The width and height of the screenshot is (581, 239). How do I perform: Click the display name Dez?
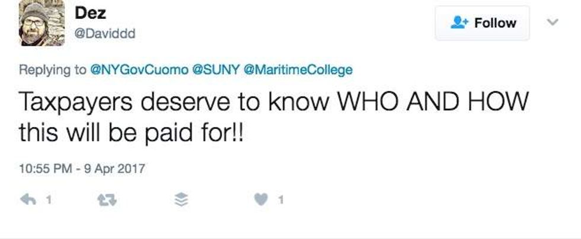(91, 12)
